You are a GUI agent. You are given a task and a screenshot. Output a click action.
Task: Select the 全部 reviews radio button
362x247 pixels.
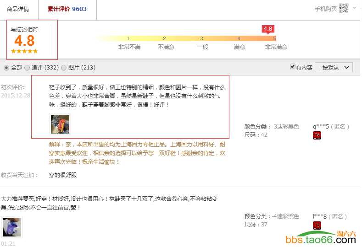[x=6, y=68]
